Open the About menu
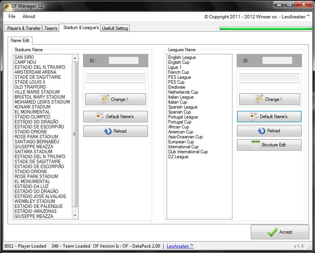The image size is (315, 253). (x=29, y=16)
